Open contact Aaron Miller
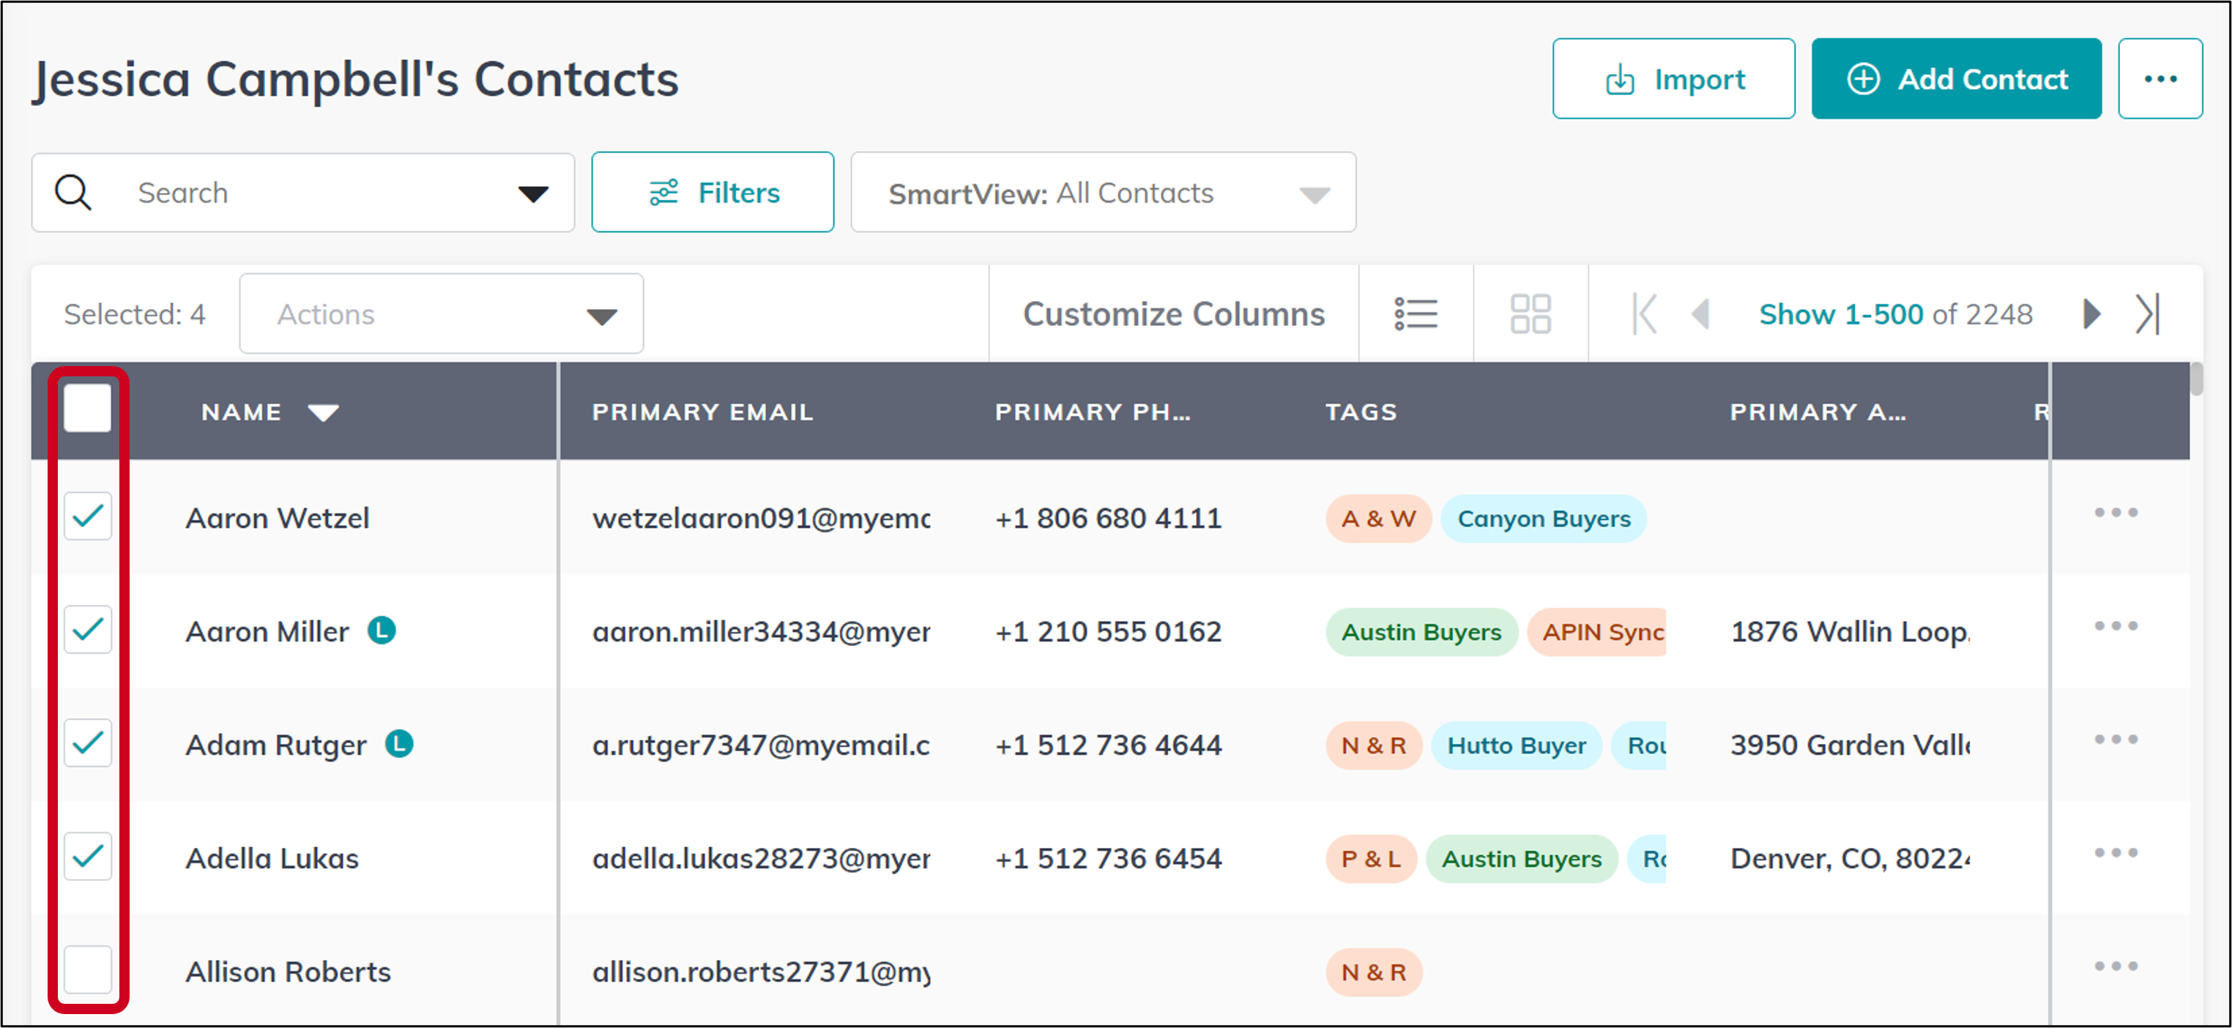The width and height of the screenshot is (2232, 1028). click(267, 631)
